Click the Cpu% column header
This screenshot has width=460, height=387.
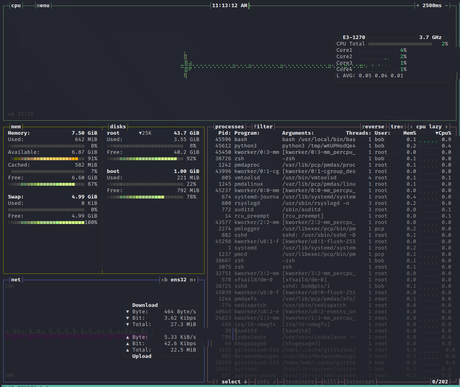point(443,133)
